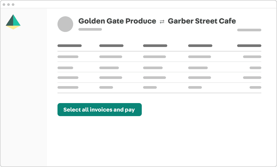This screenshot has height=167, width=277.
Task: Click the first window control dot in title bar
Action: [x=4, y=5]
